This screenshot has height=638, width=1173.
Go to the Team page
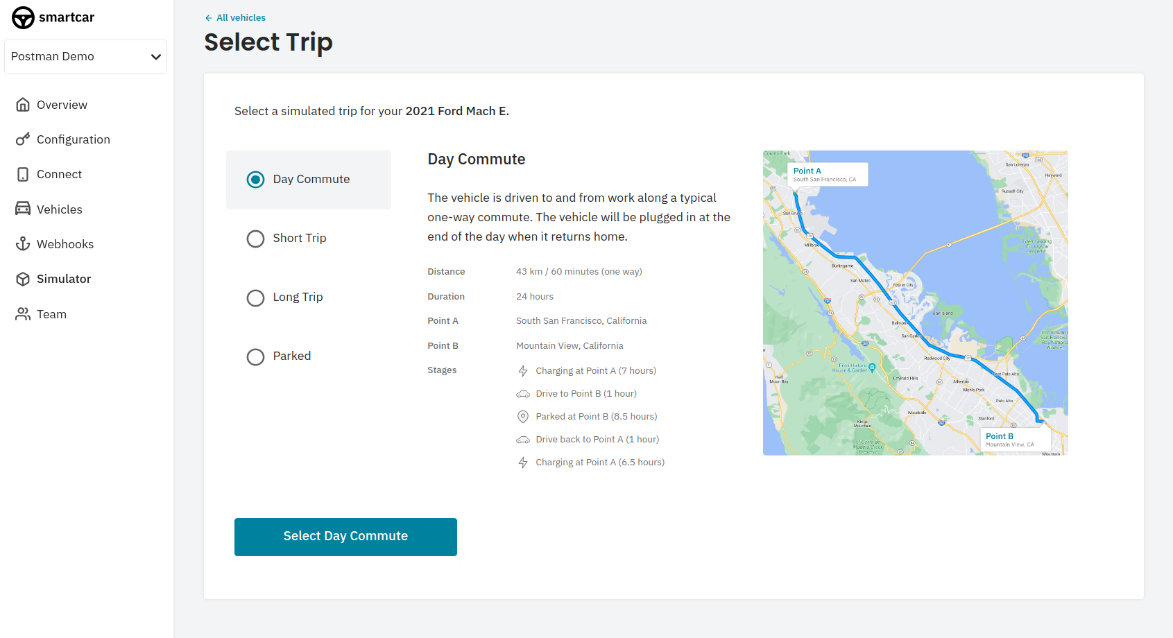[51, 314]
